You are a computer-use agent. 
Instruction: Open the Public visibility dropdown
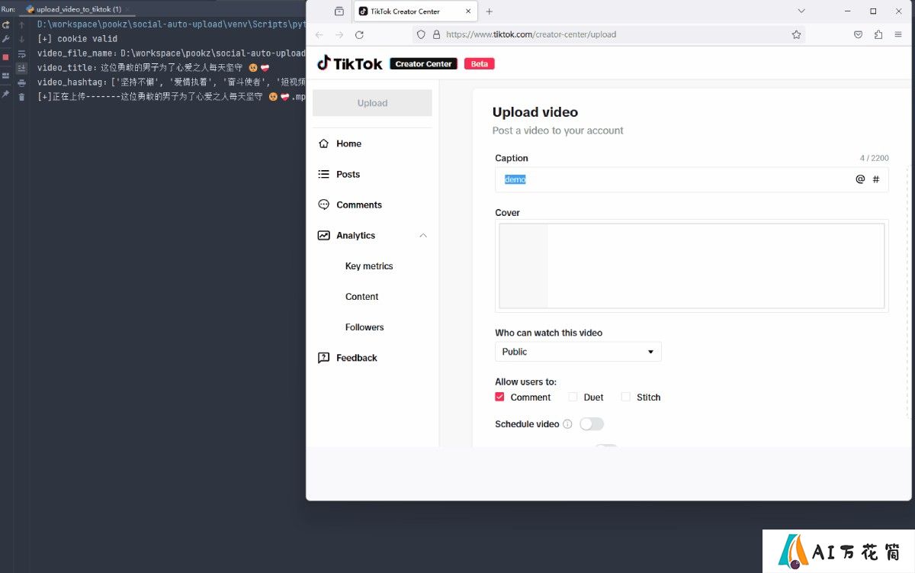(x=578, y=352)
